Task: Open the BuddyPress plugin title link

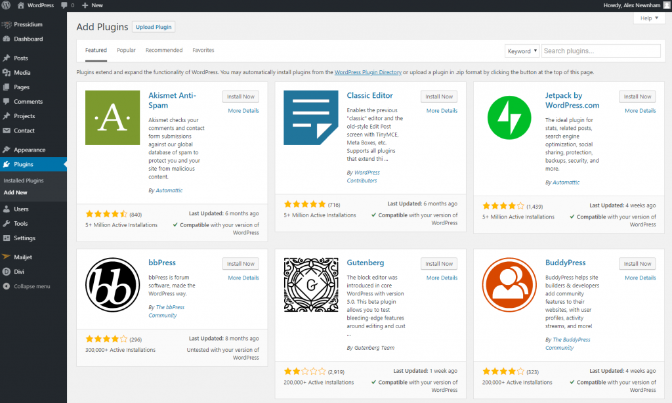Action: (565, 263)
